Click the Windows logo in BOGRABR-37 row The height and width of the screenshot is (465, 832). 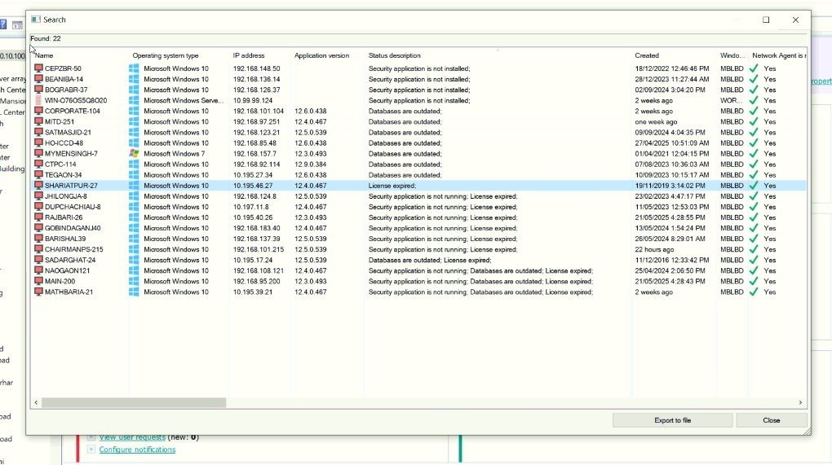[x=134, y=90]
